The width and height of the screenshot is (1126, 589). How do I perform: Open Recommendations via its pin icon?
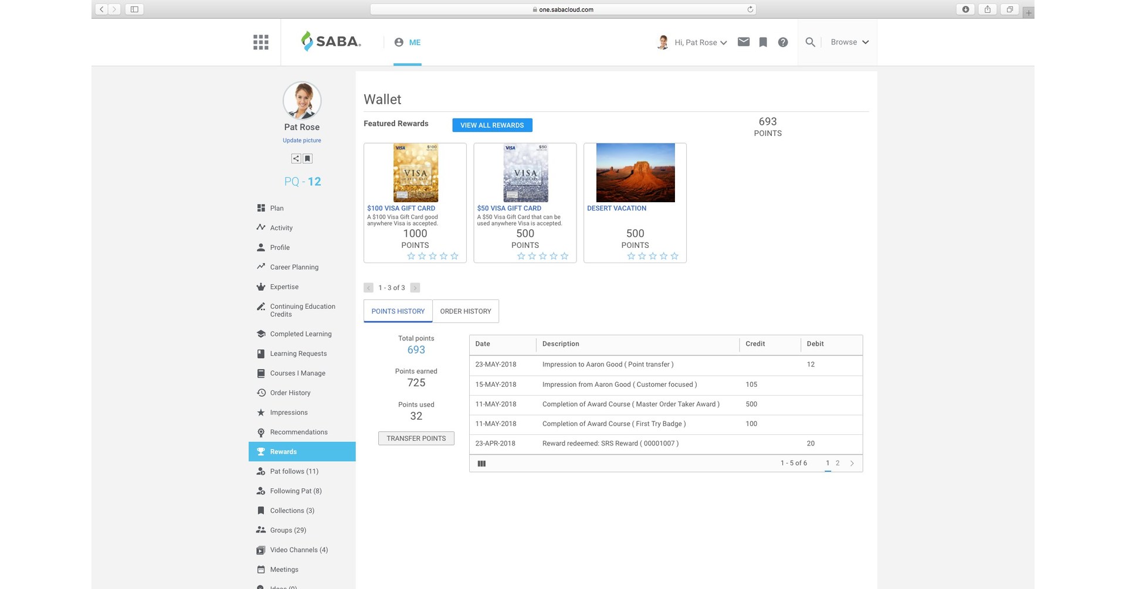(x=261, y=432)
